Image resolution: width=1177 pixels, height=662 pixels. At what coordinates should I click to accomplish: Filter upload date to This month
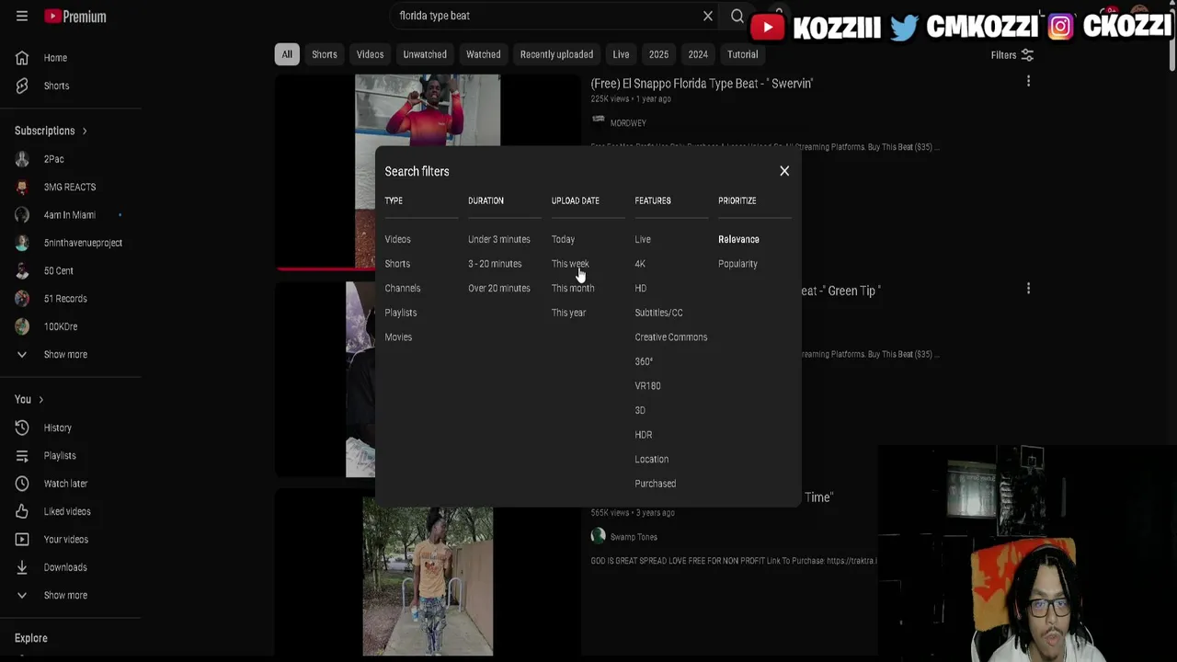tap(573, 289)
